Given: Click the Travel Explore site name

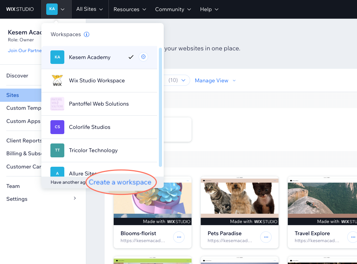Looking at the screenshot, I should coord(312,233).
